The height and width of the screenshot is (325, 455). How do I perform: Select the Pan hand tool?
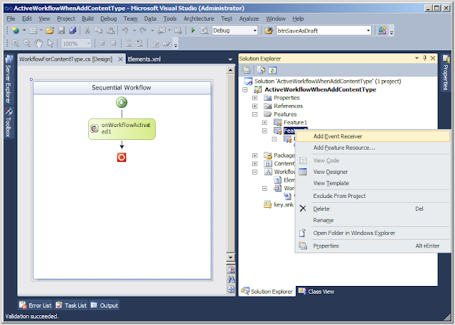click(38, 43)
